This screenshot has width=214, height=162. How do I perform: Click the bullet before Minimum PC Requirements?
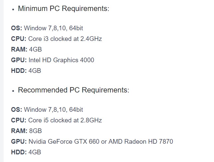(x=13, y=10)
